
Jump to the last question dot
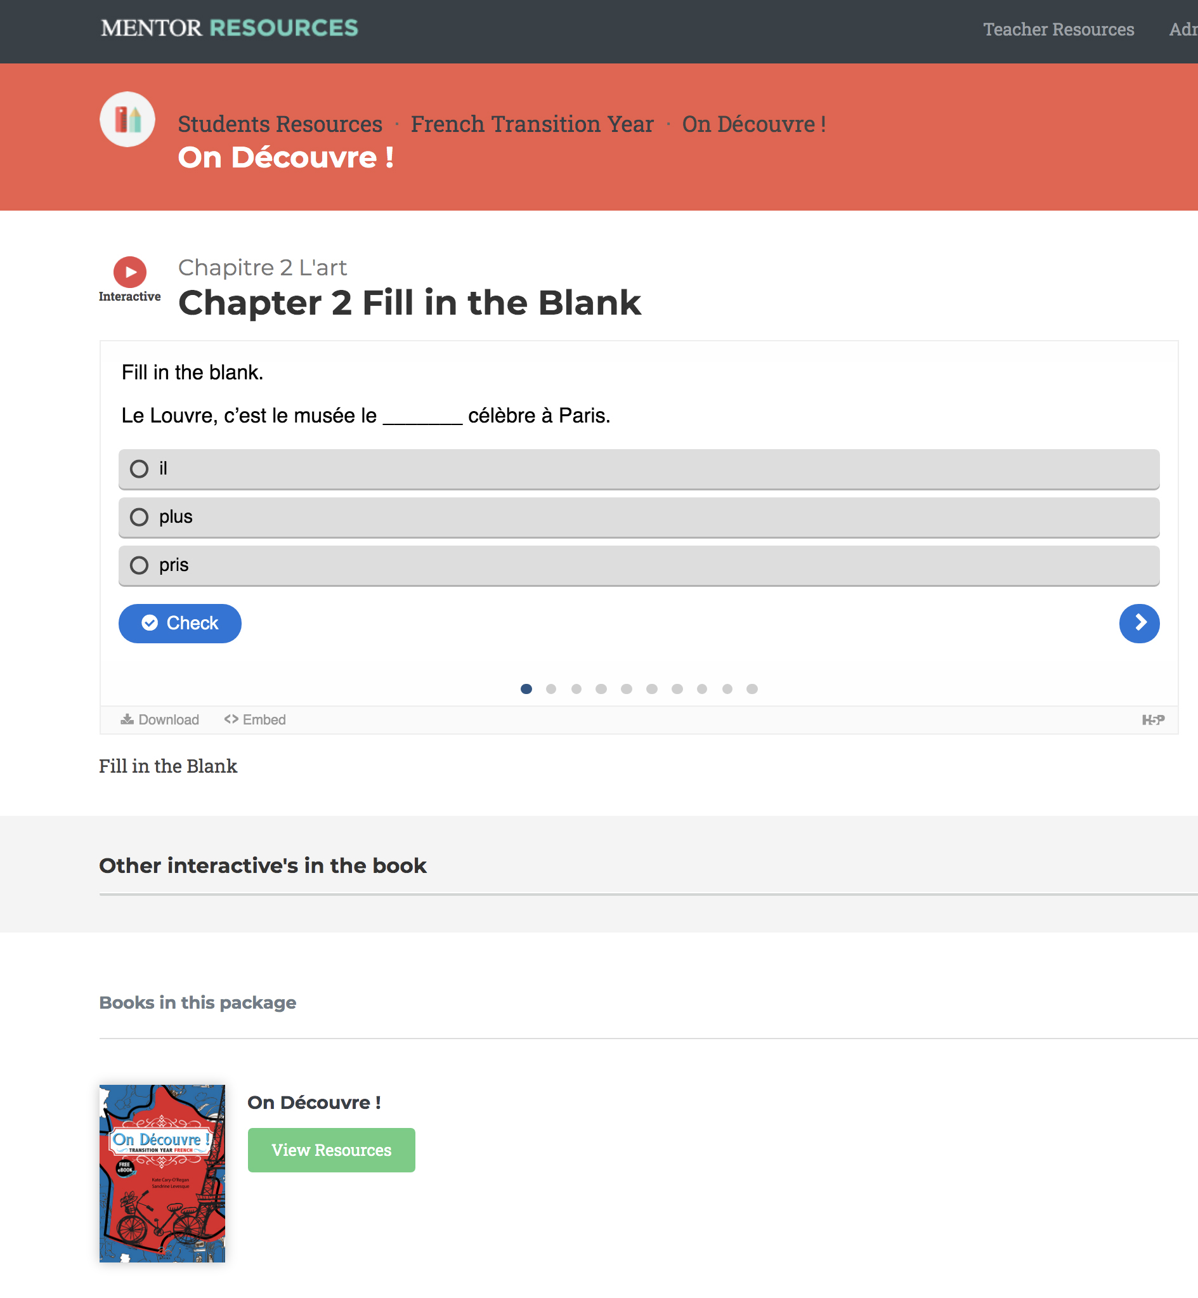(752, 688)
